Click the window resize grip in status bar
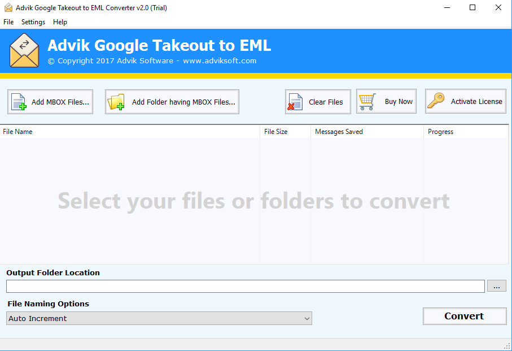Image resolution: width=512 pixels, height=351 pixels. click(x=507, y=346)
